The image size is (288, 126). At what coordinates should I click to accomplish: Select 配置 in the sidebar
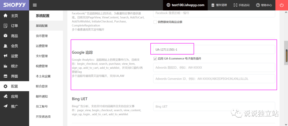14,86
